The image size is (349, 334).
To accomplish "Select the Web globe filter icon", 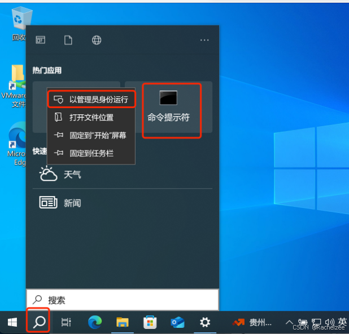I will click(x=97, y=40).
